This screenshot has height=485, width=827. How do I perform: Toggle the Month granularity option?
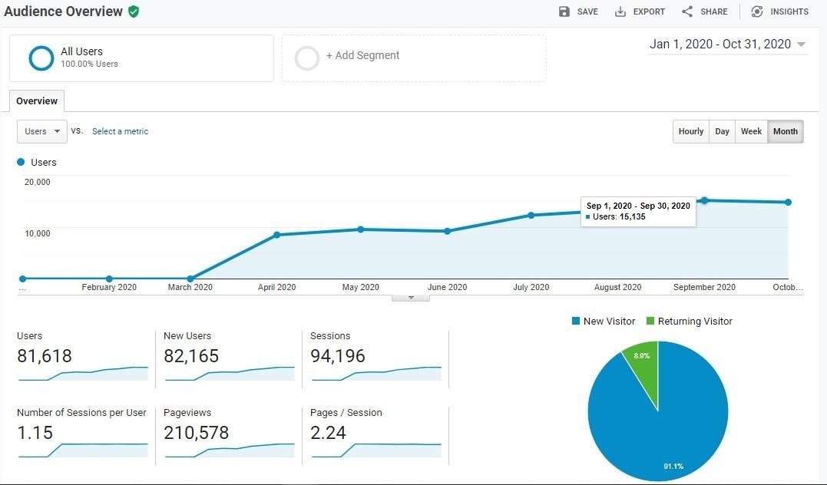pyautogui.click(x=785, y=131)
